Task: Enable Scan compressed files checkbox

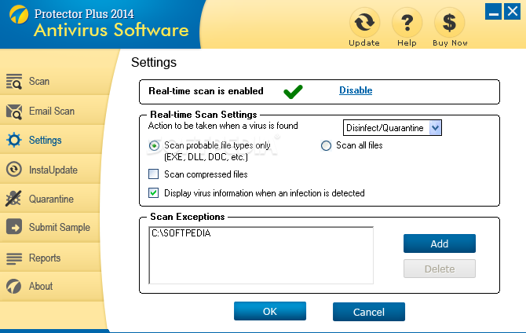Action: 154,174
